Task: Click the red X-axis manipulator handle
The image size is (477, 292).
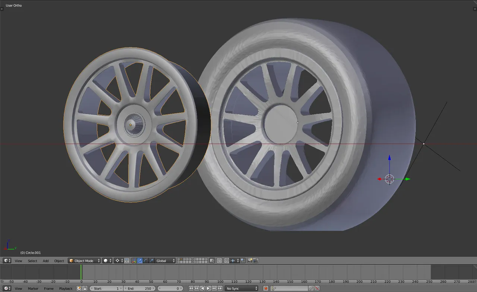Action: click(x=379, y=179)
